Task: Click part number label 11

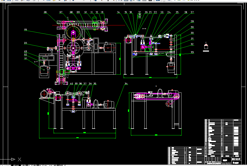Action: click(x=92, y=12)
